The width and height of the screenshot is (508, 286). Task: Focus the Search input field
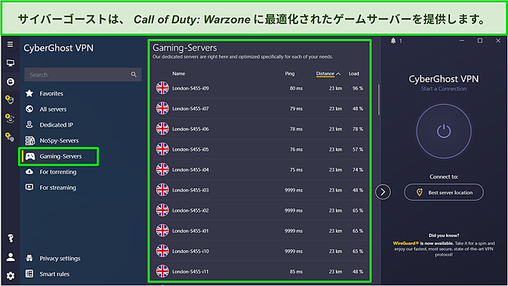pyautogui.click(x=83, y=74)
